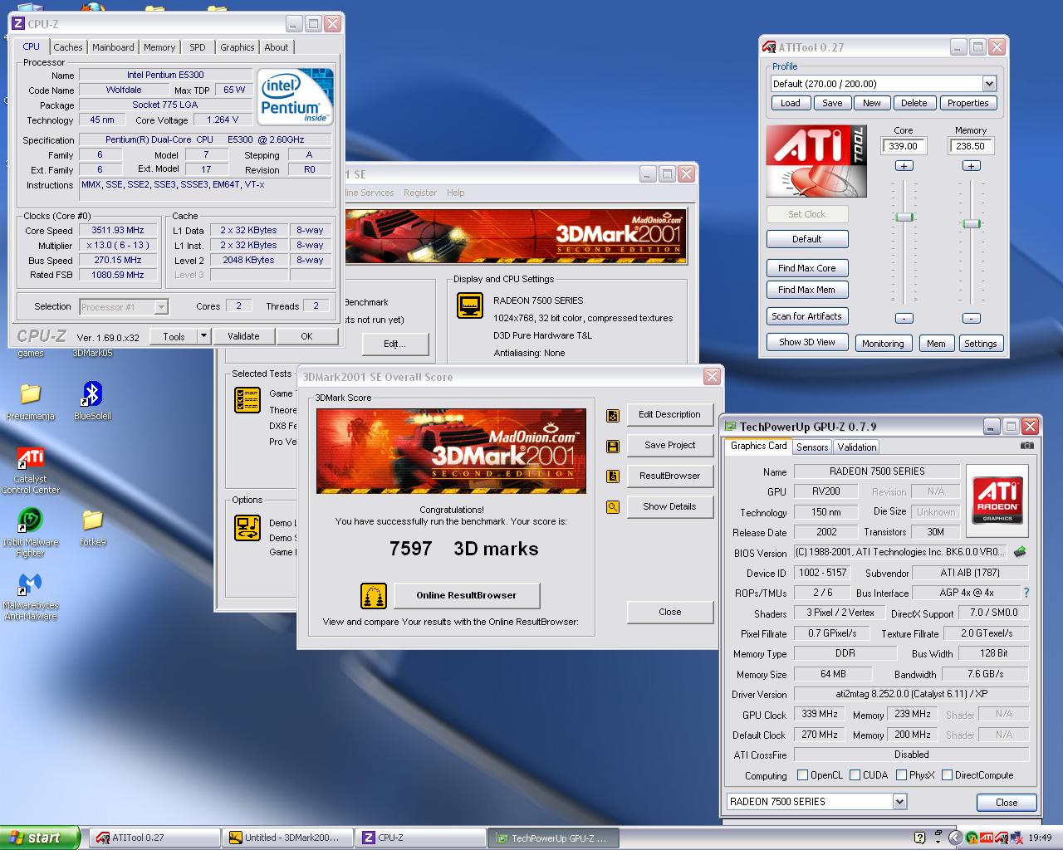The height and width of the screenshot is (850, 1063).
Task: Increase ATITool memory clock with plus button
Action: (971, 166)
